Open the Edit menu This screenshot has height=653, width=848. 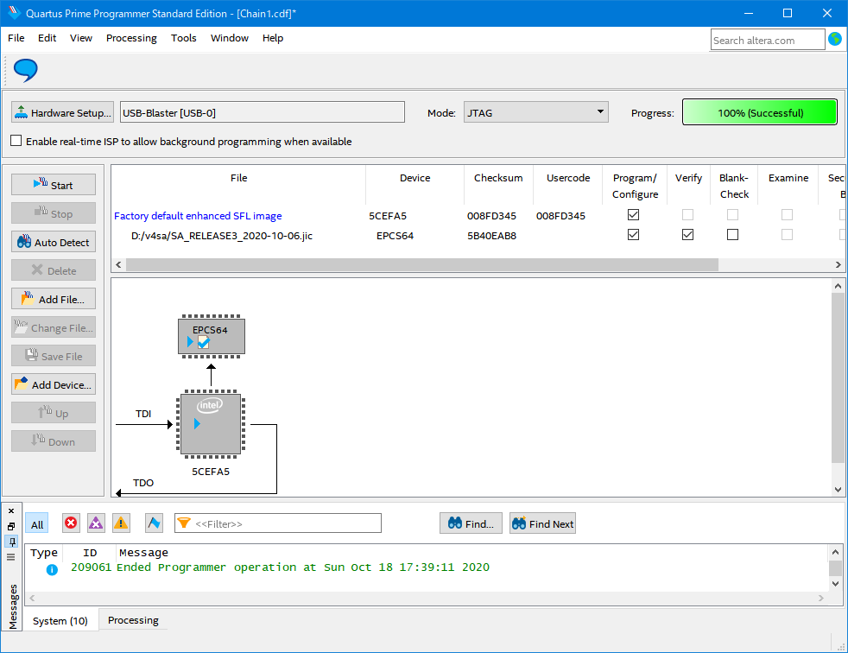pos(47,38)
